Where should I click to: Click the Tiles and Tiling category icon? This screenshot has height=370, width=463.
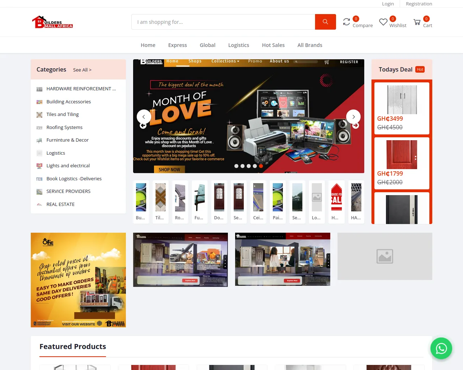click(x=39, y=115)
